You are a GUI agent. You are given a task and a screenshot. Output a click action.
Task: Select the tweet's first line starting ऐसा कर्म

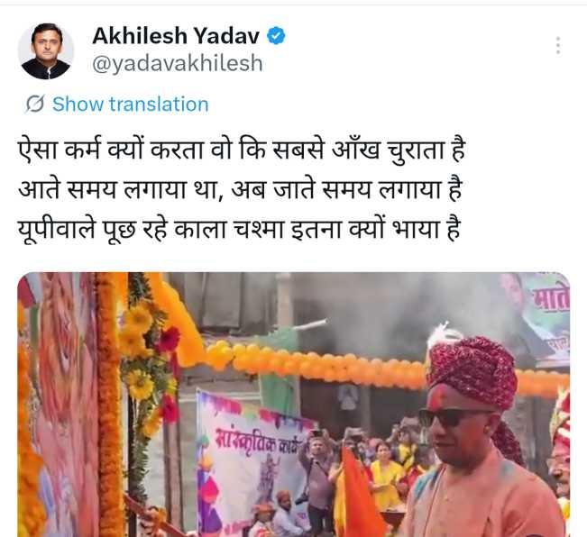tap(242, 150)
